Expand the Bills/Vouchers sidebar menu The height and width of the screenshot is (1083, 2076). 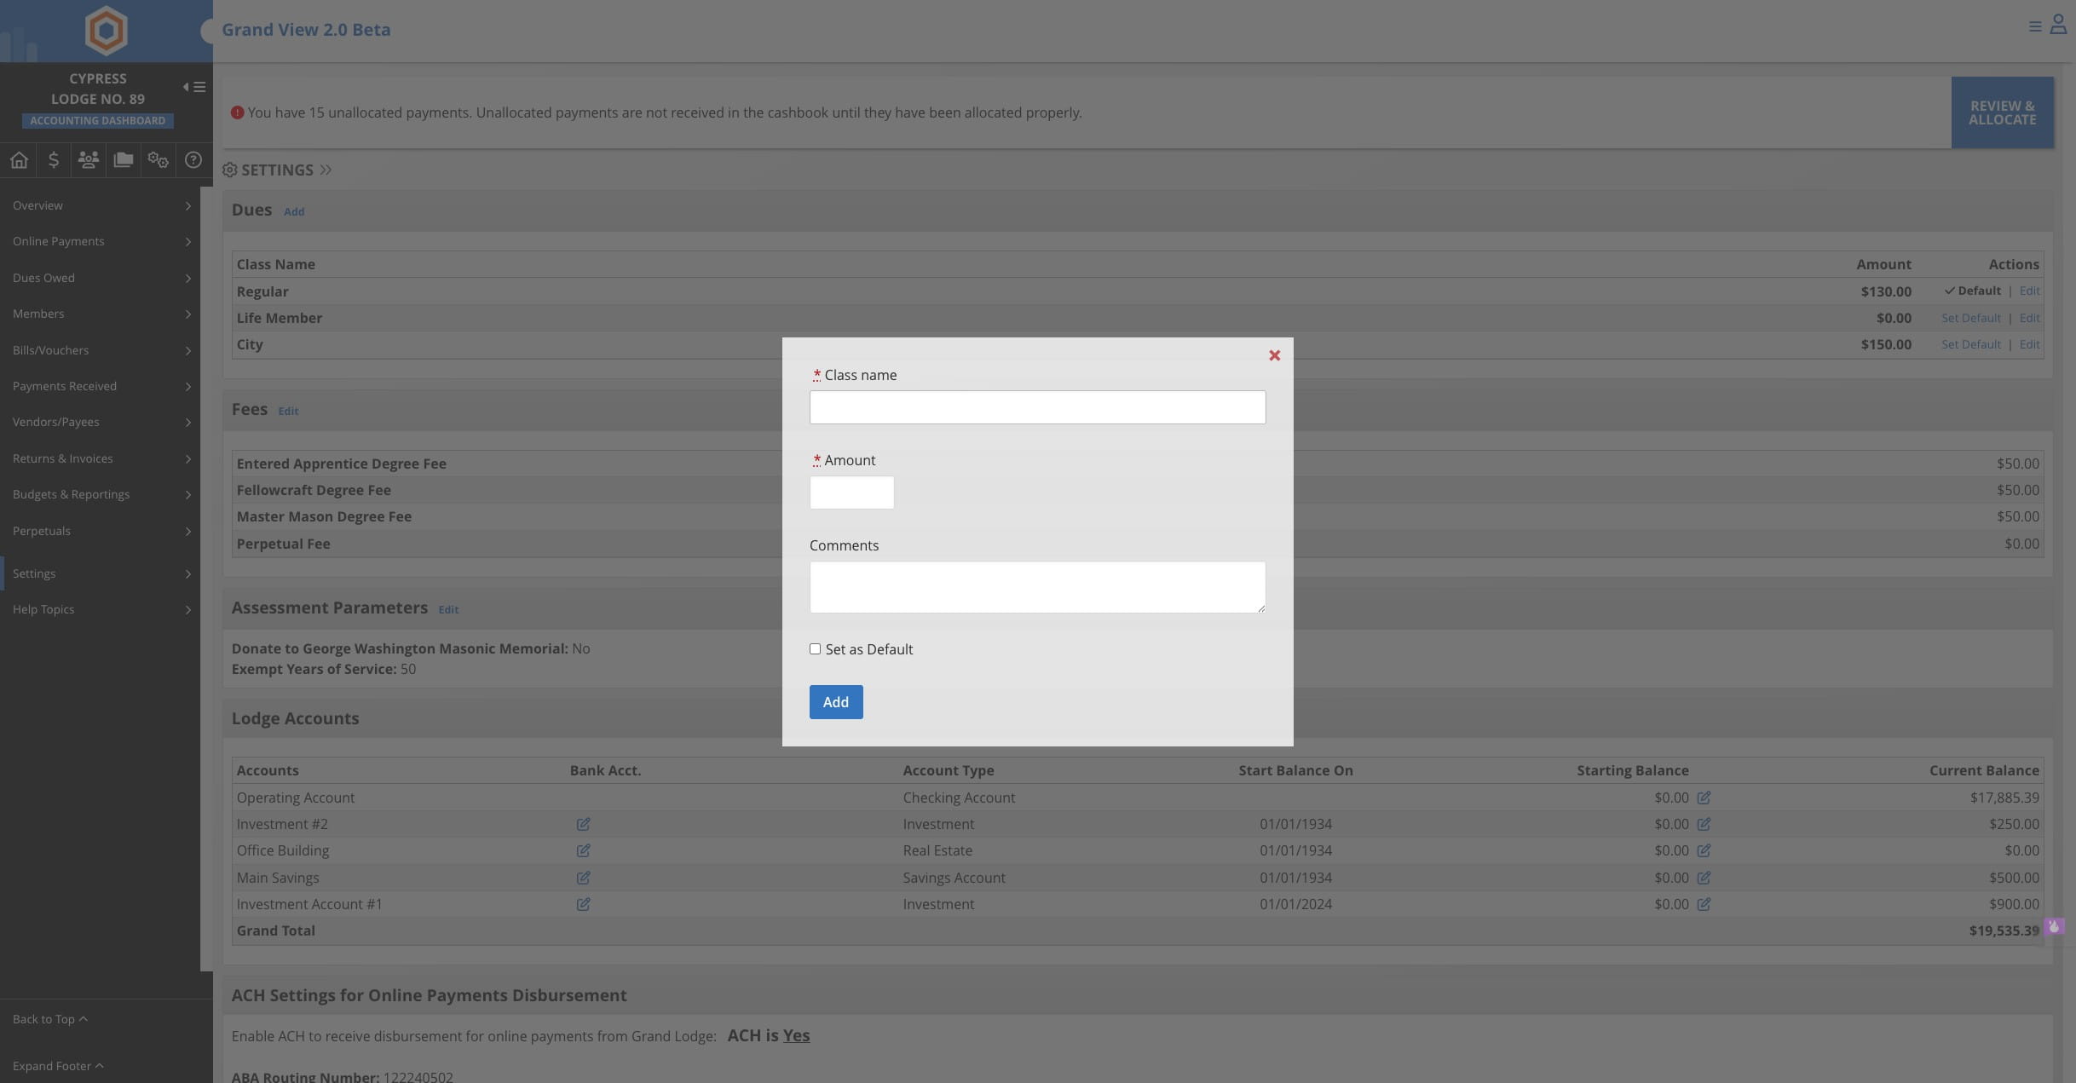[x=100, y=350]
